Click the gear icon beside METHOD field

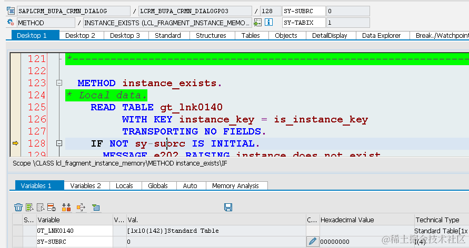[x=11, y=23]
